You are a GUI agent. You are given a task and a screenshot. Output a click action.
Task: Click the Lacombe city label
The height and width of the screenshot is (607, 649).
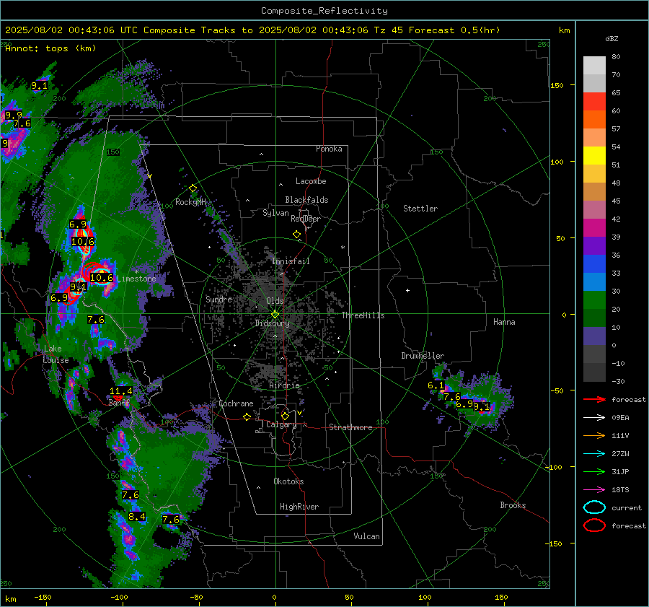click(x=311, y=181)
